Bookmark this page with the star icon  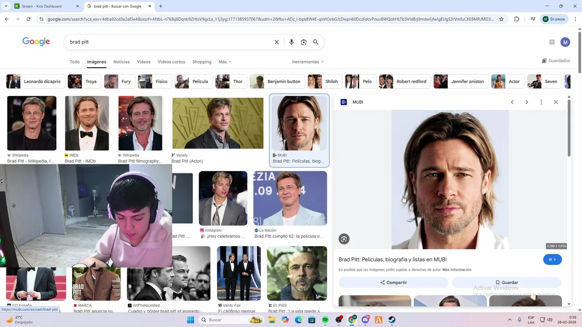pyautogui.click(x=502, y=19)
